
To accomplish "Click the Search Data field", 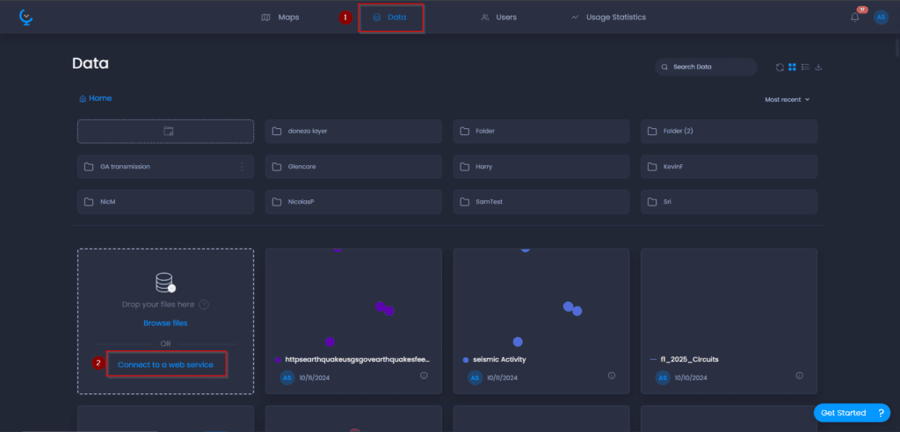I will click(706, 67).
